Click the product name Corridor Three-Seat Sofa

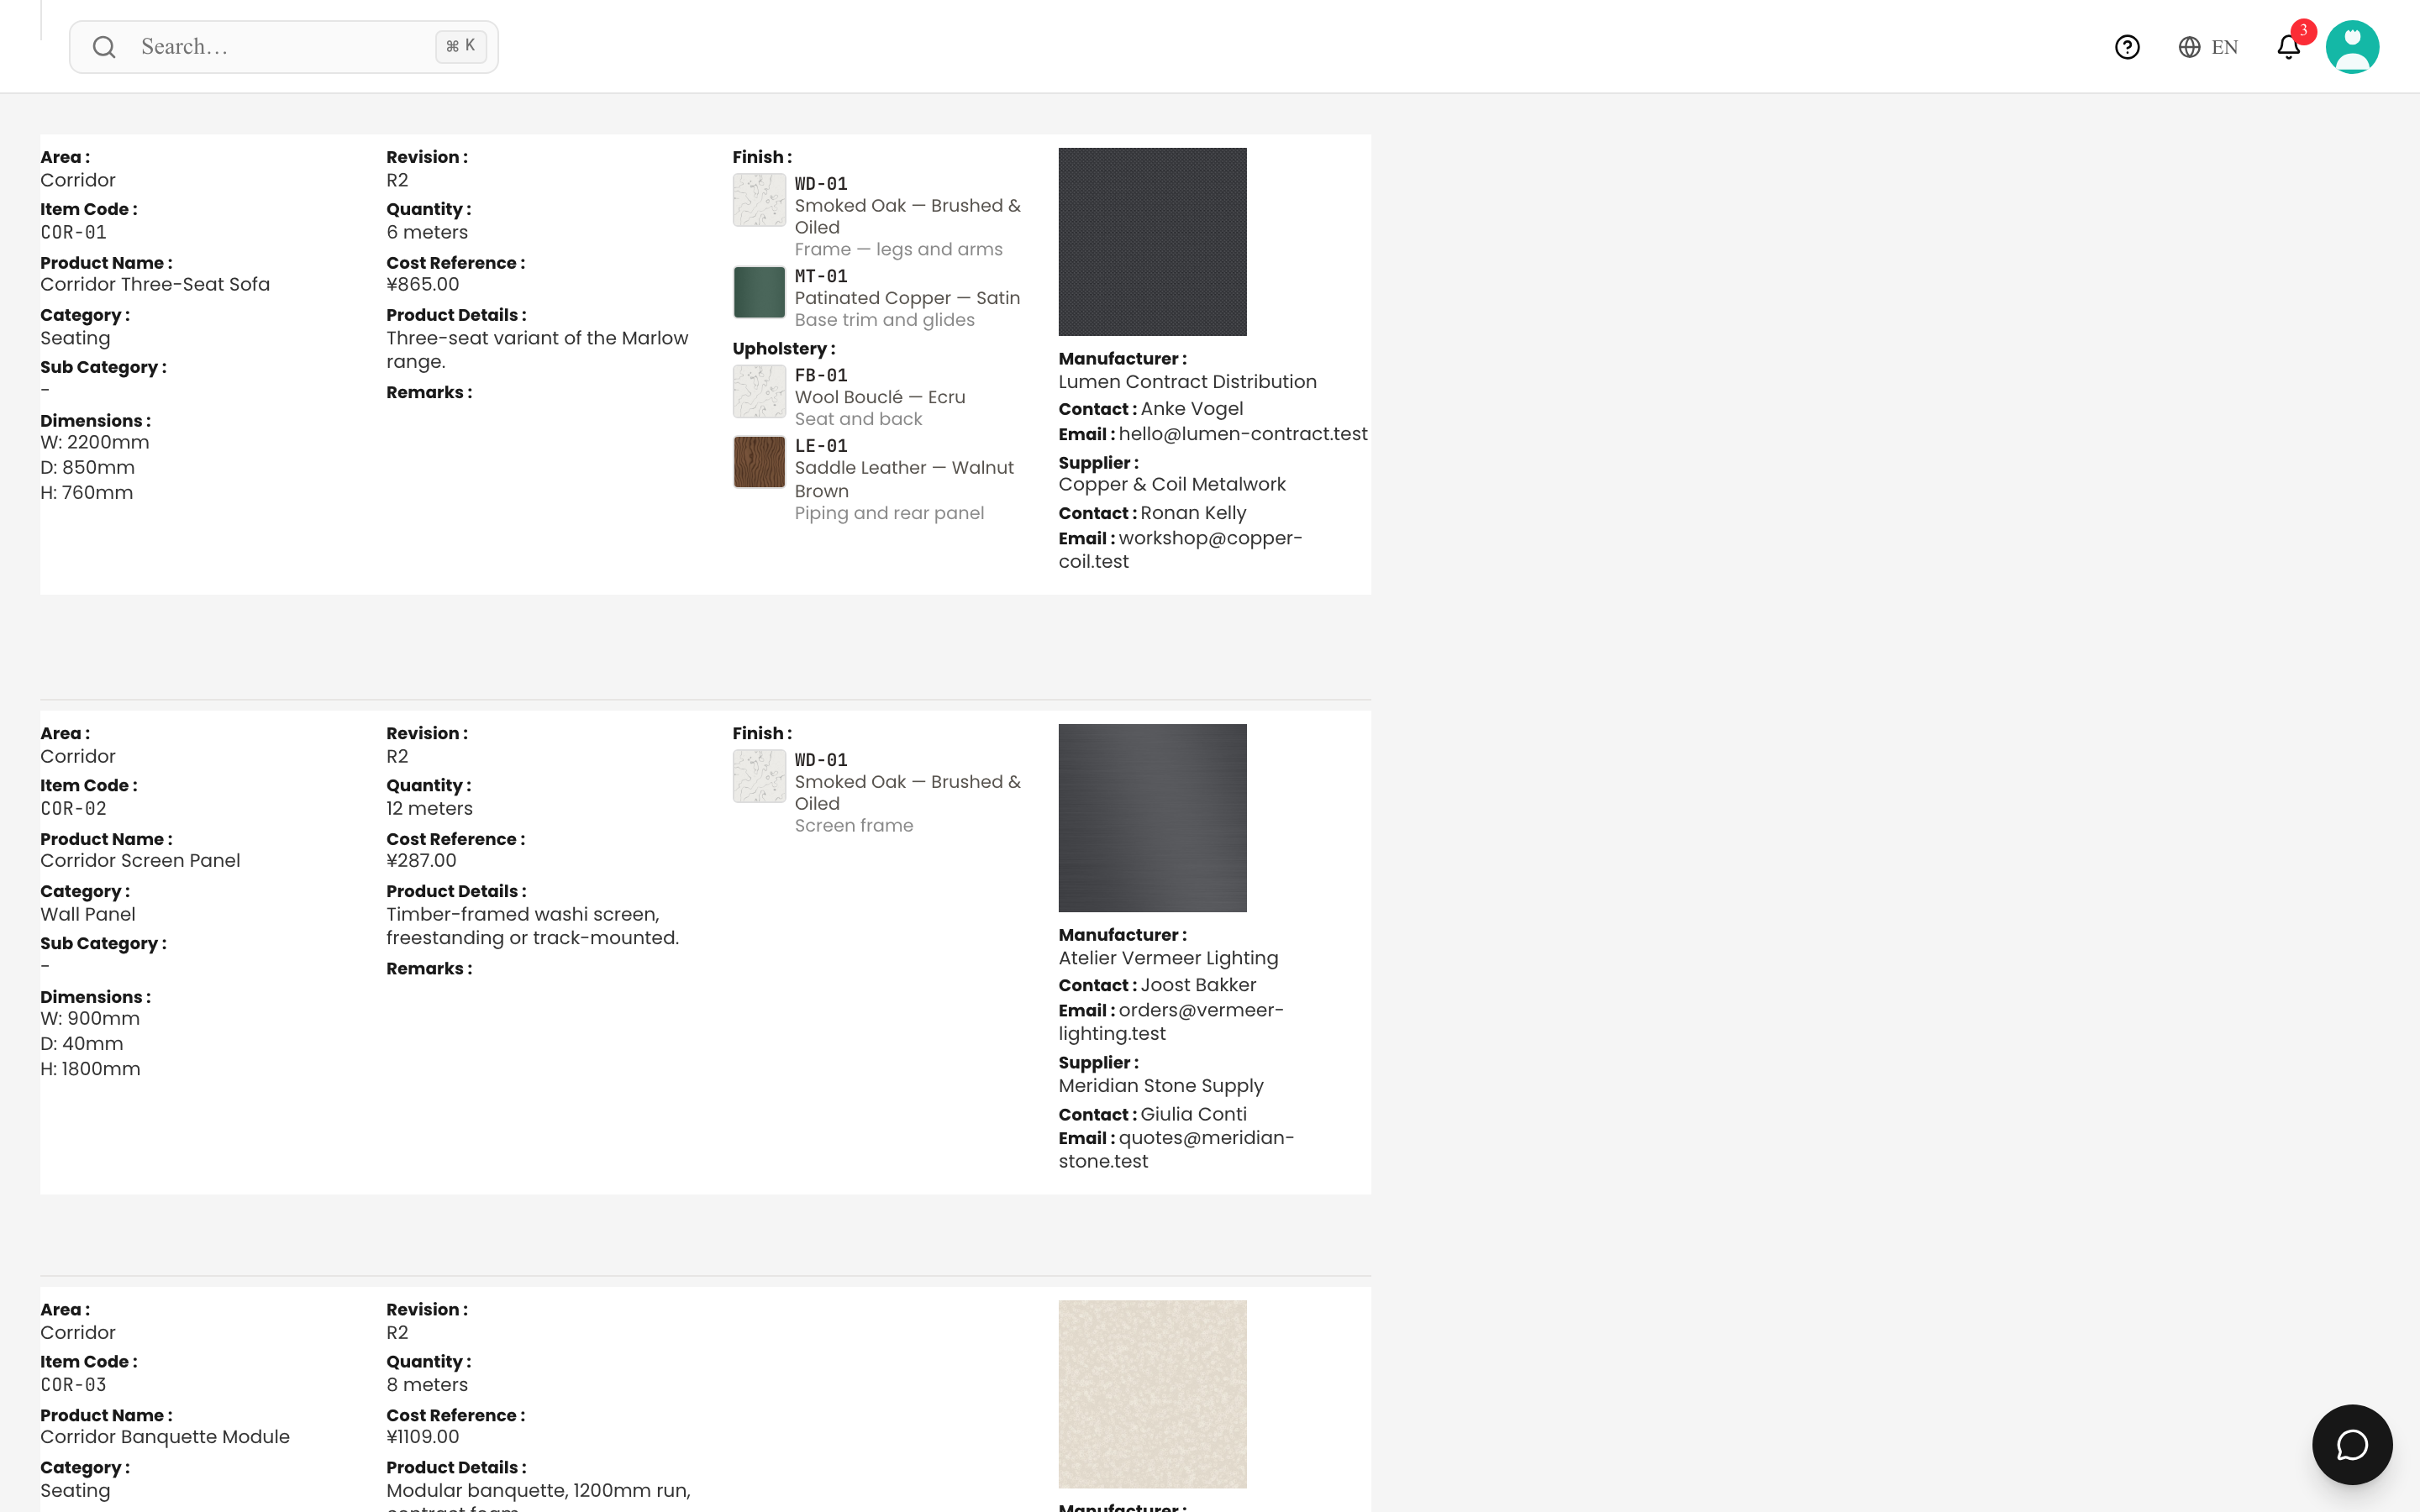tap(155, 284)
